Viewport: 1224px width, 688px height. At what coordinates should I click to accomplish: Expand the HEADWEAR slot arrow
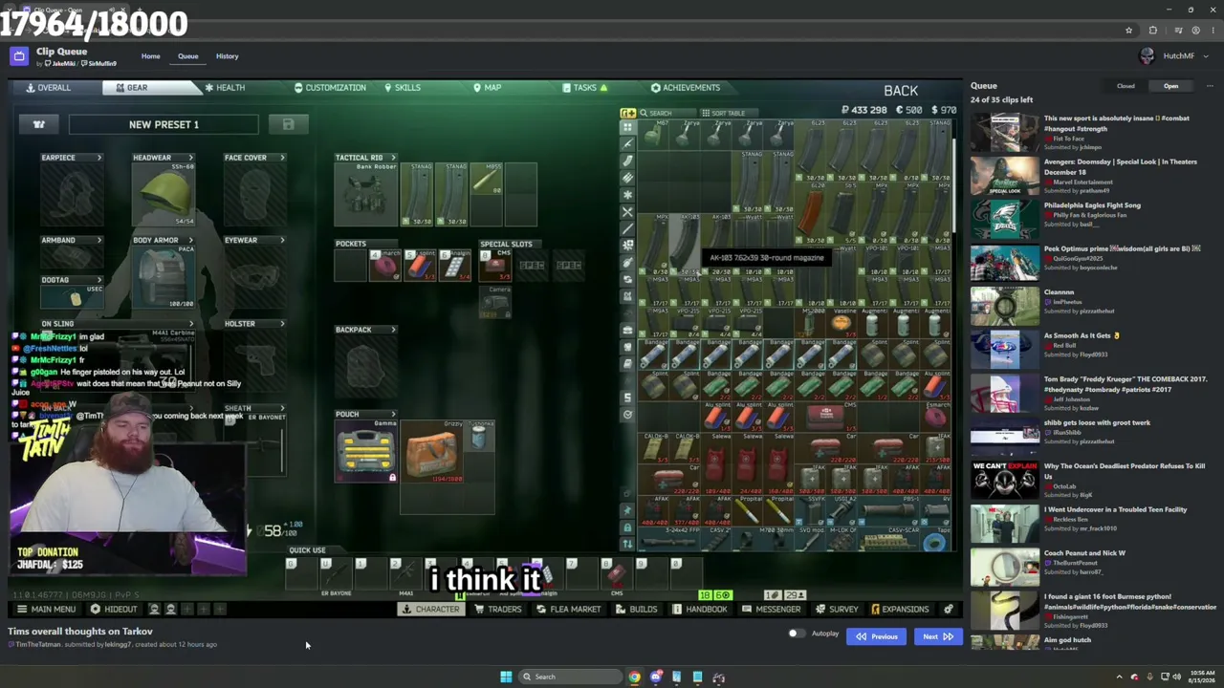190,158
